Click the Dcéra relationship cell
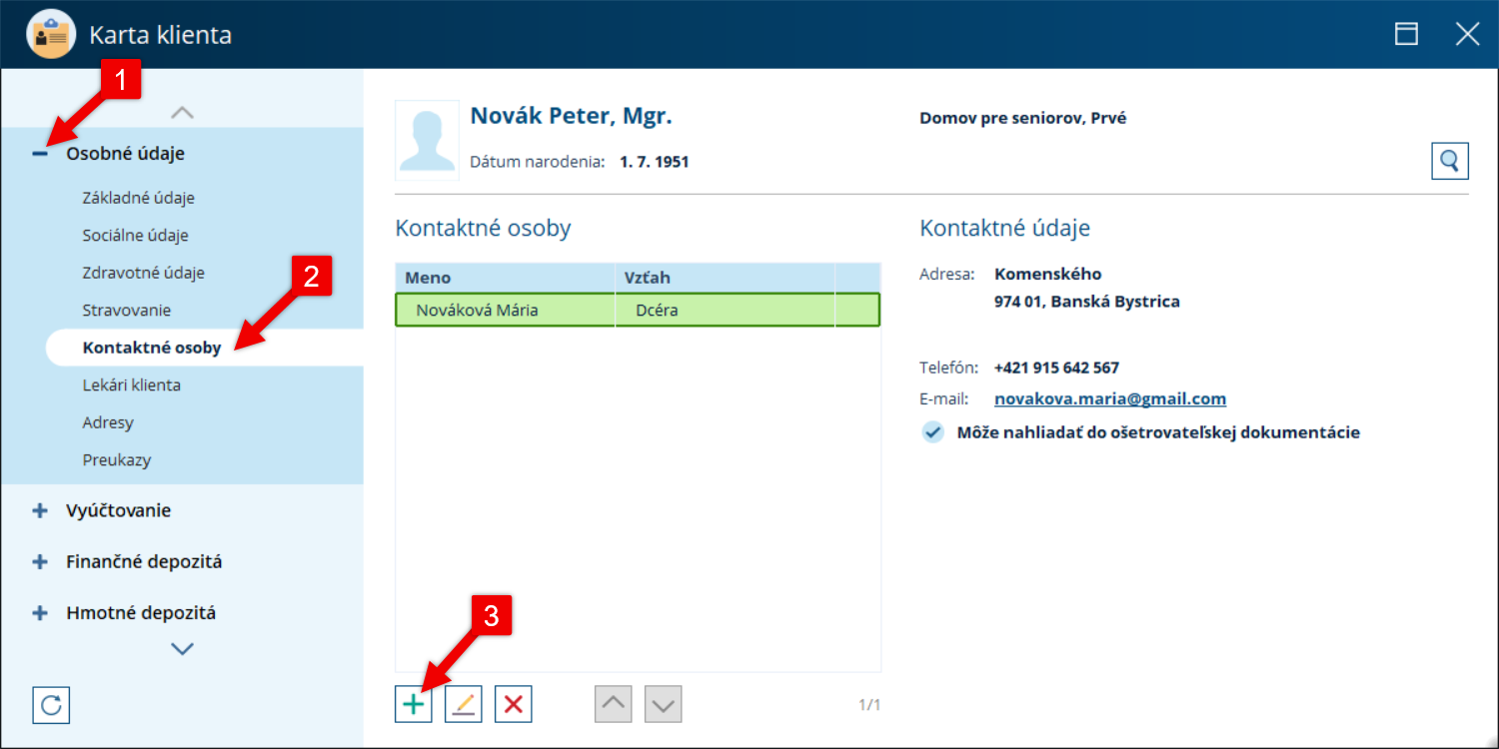The height and width of the screenshot is (749, 1499). (725, 310)
